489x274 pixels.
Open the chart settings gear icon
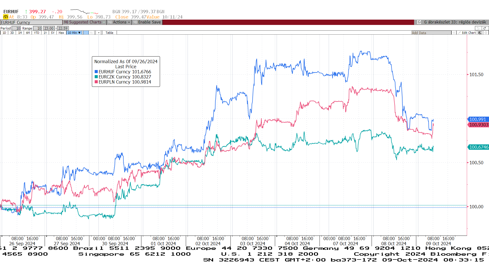tap(486, 33)
